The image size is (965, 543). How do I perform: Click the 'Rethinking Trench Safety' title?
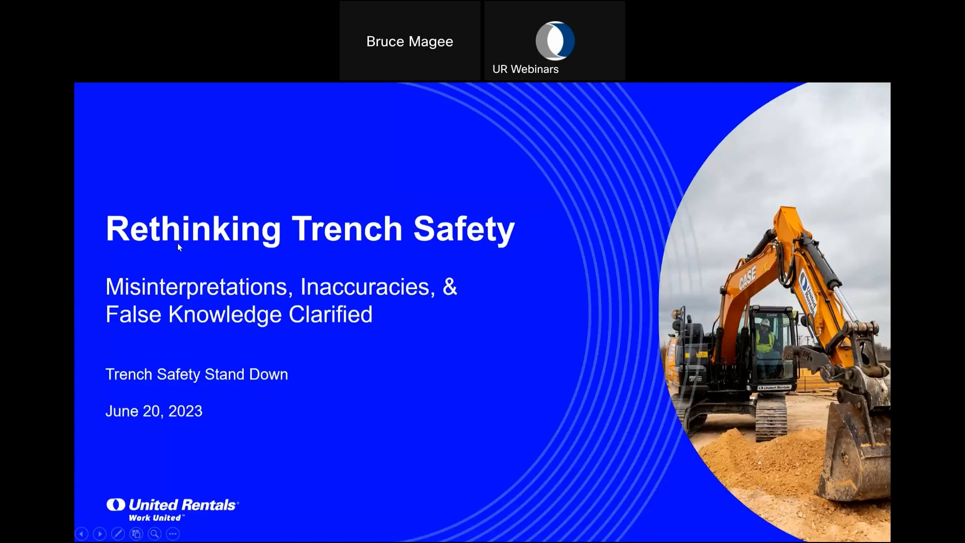310,229
